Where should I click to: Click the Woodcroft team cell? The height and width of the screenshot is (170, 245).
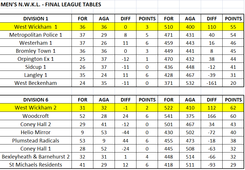click(x=36, y=116)
